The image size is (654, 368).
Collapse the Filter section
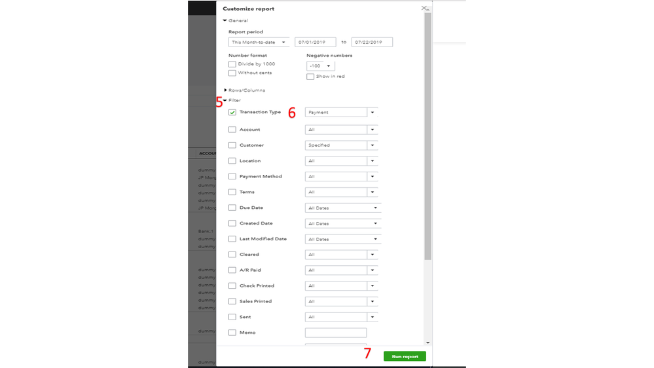pos(225,101)
